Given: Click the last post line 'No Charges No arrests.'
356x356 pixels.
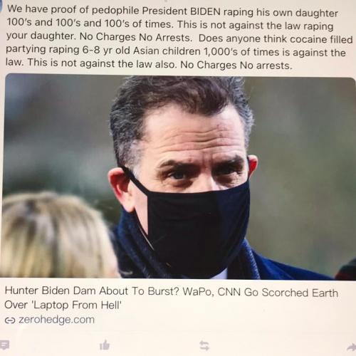Looking at the screenshot, I should click(x=236, y=65).
